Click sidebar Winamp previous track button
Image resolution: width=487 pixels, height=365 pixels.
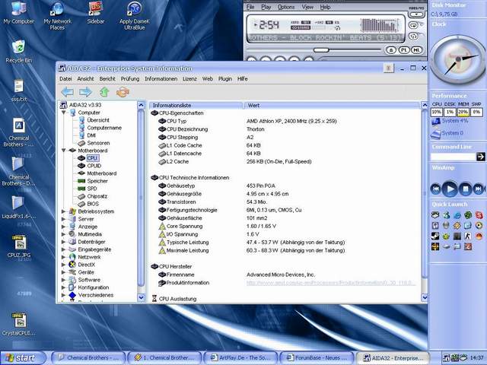tap(436, 189)
